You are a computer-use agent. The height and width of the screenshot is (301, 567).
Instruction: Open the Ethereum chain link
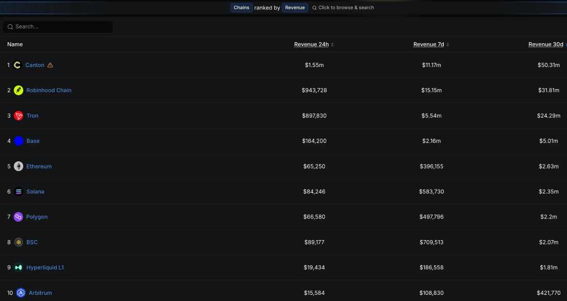coord(39,166)
